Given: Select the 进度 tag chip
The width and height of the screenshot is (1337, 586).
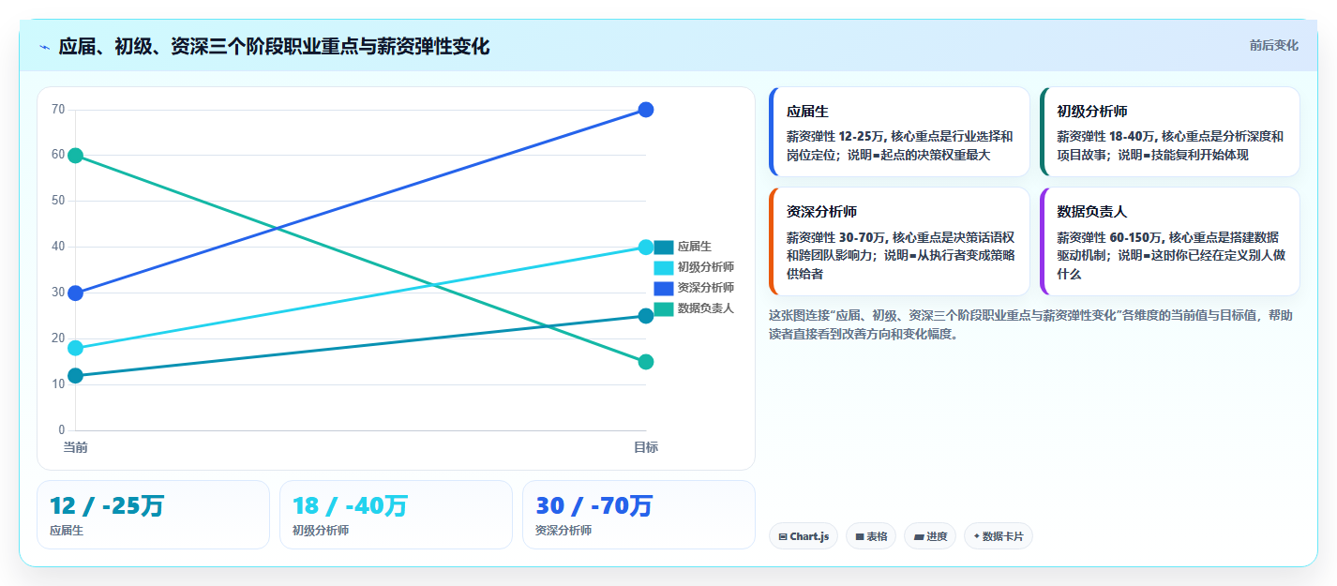Looking at the screenshot, I should [930, 536].
